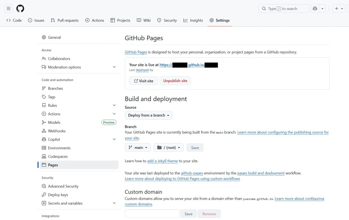Open Deploy keys settings
The image size is (349, 220).
58,195
